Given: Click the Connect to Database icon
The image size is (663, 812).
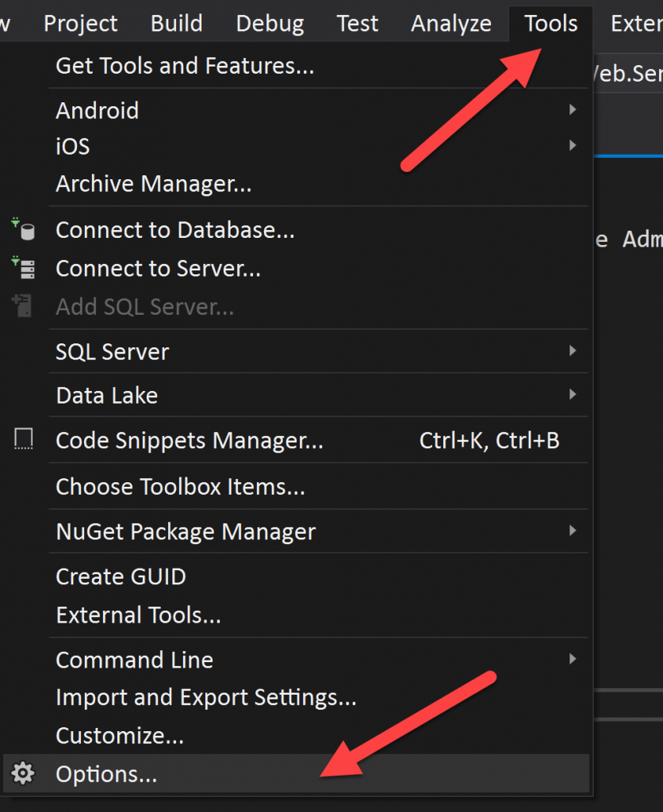Looking at the screenshot, I should [23, 229].
